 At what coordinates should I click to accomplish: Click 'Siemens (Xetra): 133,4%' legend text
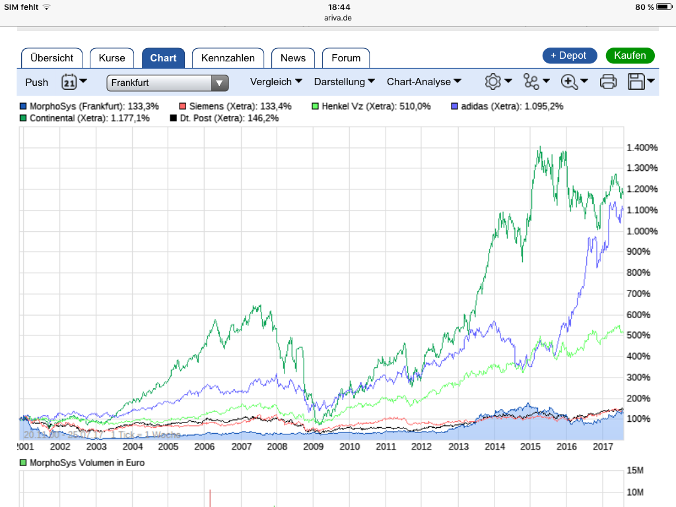[240, 106]
